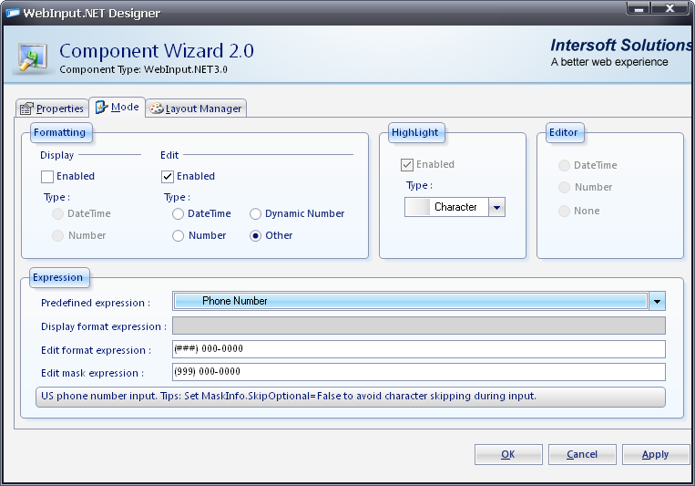
Task: Switch to the Properties tab
Action: (52, 109)
